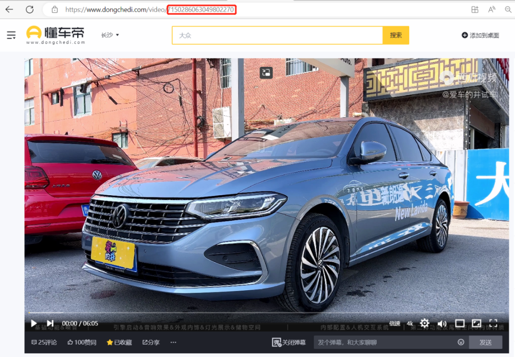Jump to chapter 引擎启动&音响效果&外观内饰
Screen dimensions: 515x357
187,327
